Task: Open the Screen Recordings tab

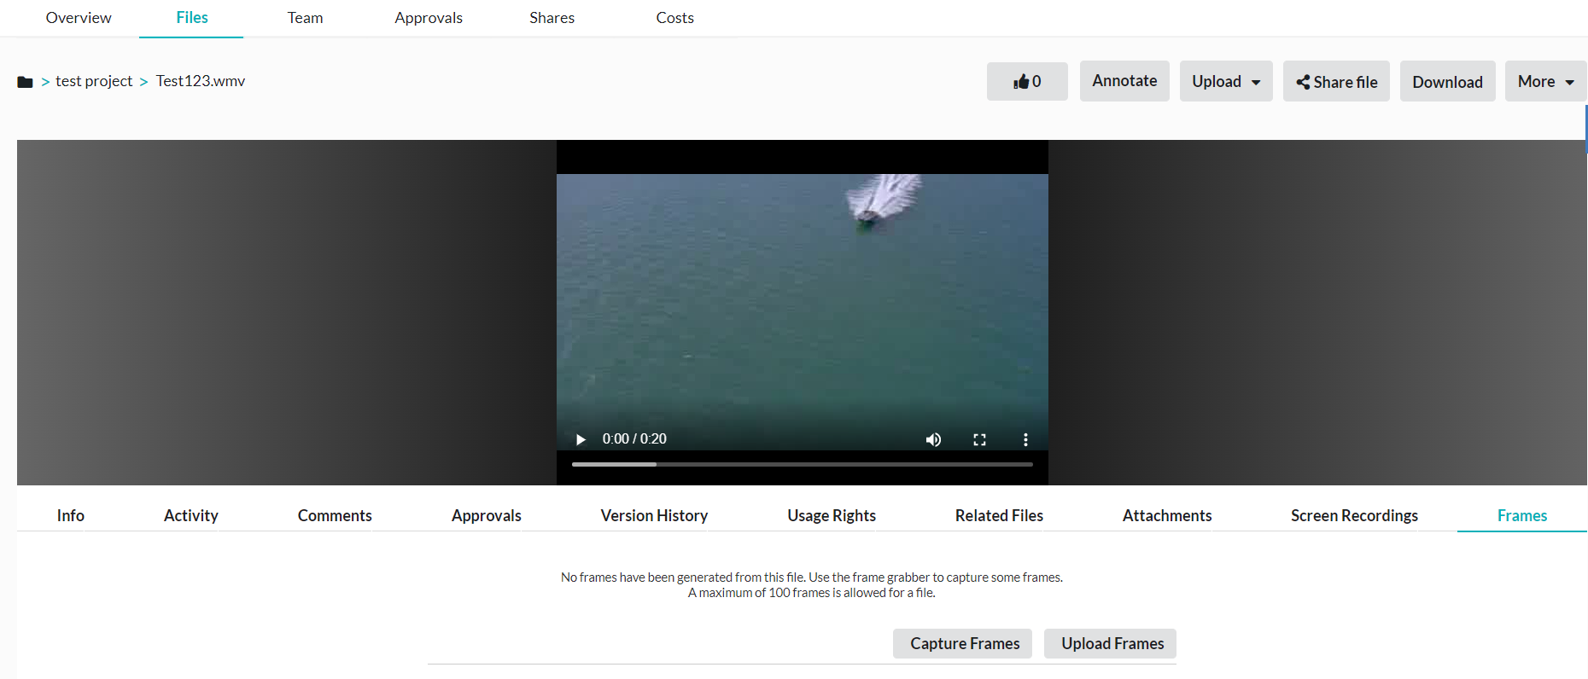Action: tap(1353, 515)
